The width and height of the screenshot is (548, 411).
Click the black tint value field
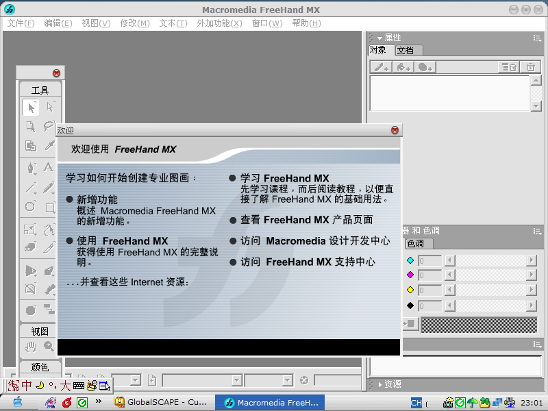pos(430,306)
